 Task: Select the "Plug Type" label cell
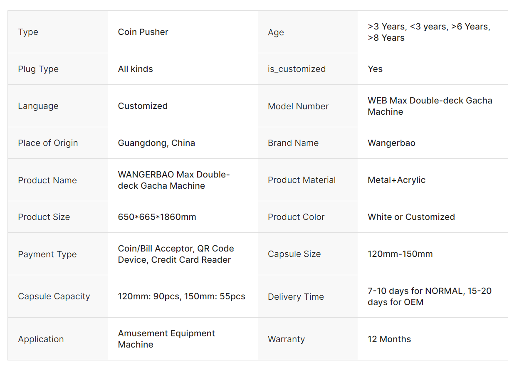click(x=38, y=69)
